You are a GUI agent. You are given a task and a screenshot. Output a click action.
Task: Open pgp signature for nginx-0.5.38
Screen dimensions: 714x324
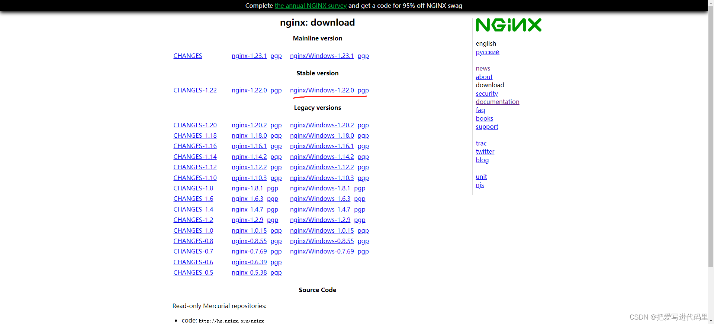[276, 273]
